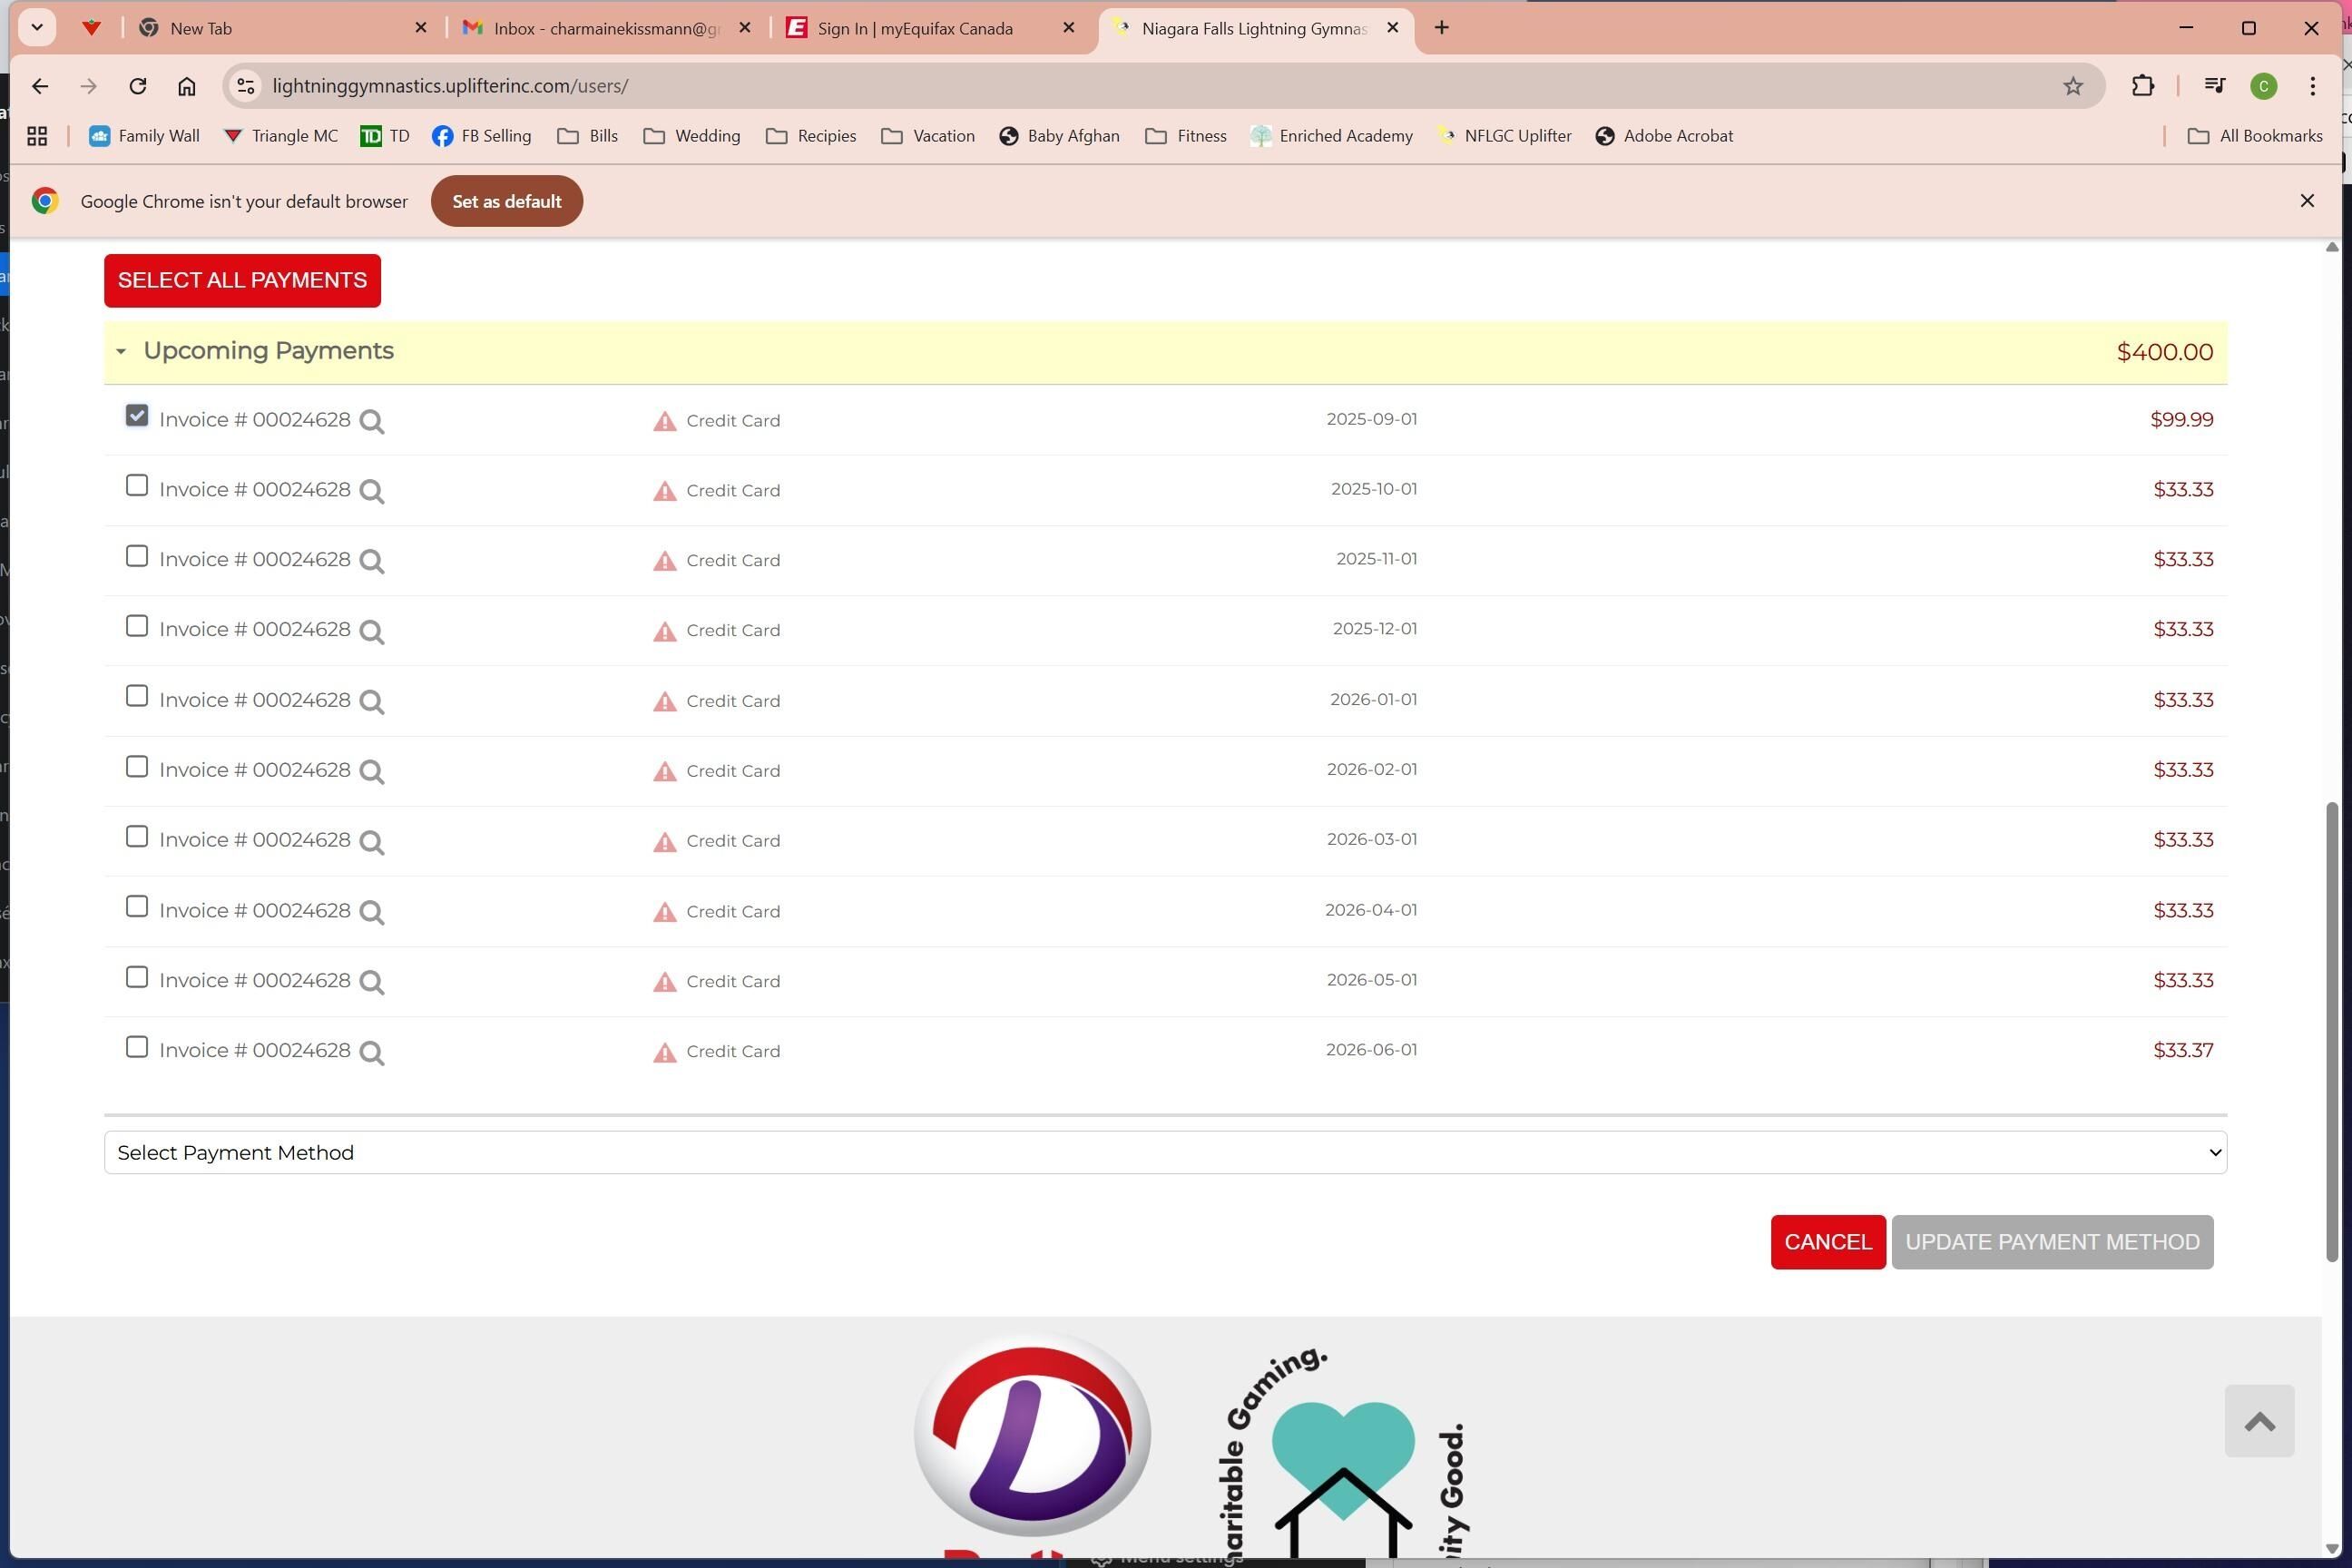This screenshot has width=2352, height=1568.
Task: Click the warning triangle on 2026-06-01 payment
Action: tap(664, 1052)
